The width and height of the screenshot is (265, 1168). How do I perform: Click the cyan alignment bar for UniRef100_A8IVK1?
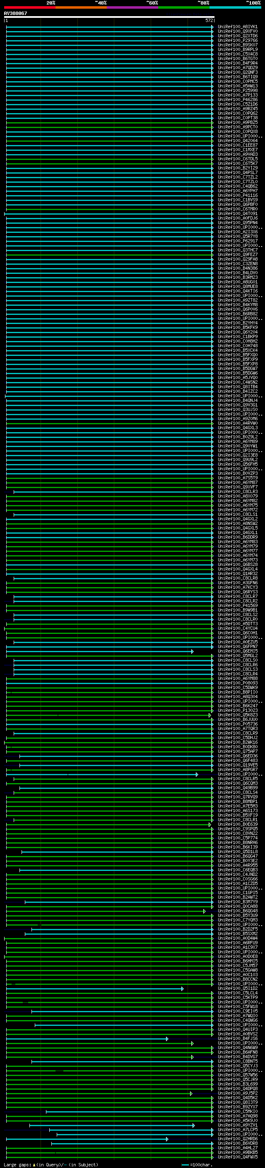pyautogui.click(x=109, y=27)
